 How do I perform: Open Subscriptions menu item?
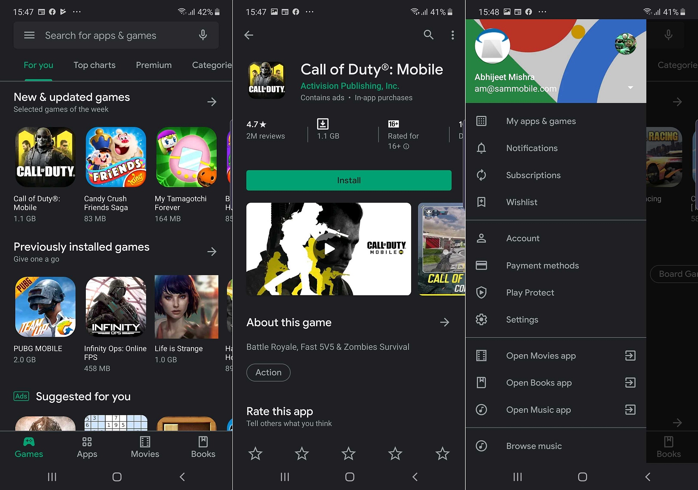pos(533,174)
